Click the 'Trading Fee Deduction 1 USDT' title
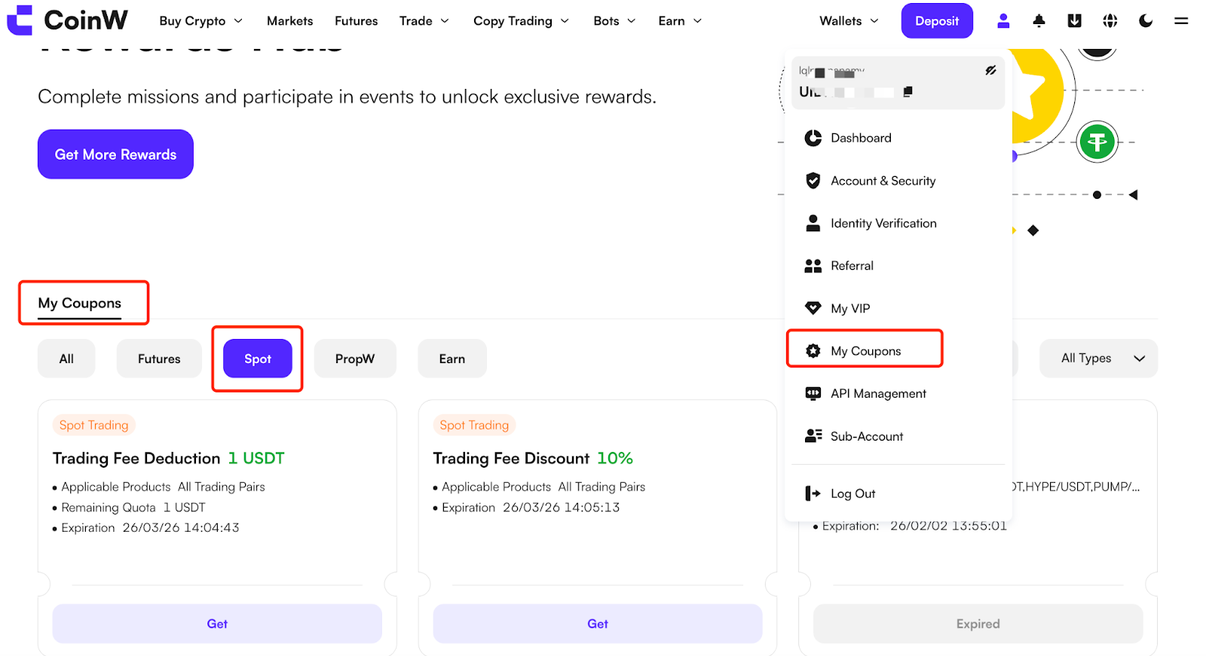Screen dimensions: 1206x656 click(x=168, y=458)
